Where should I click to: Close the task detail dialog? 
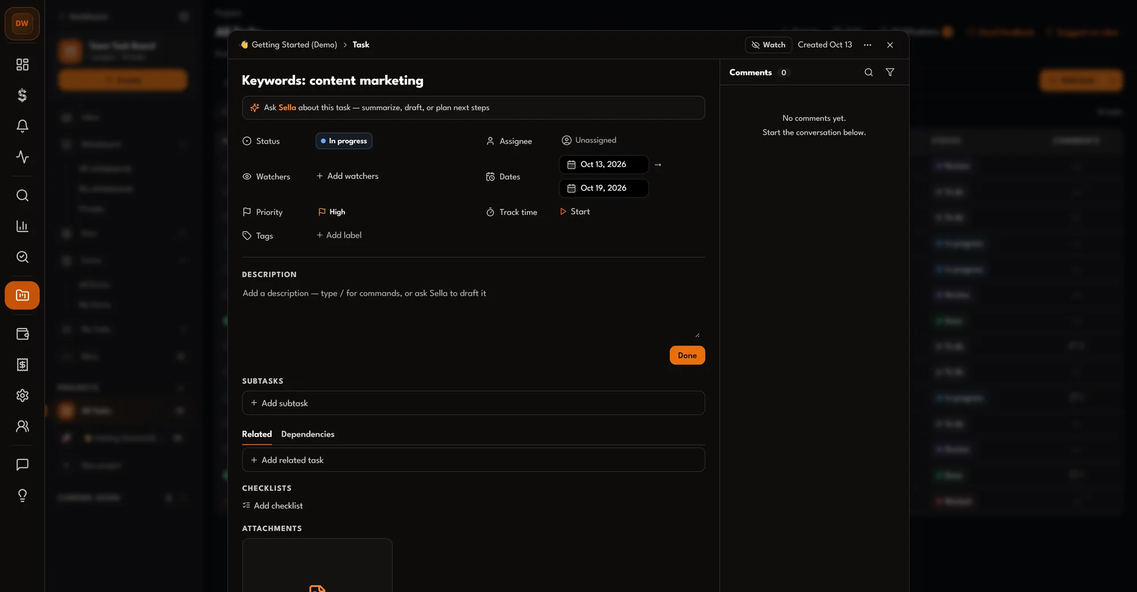pos(890,45)
